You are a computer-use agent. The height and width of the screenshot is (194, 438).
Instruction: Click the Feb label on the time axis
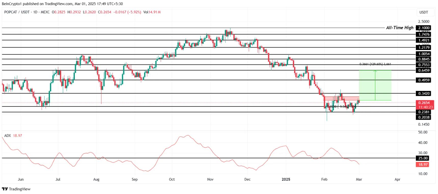pos(324,179)
